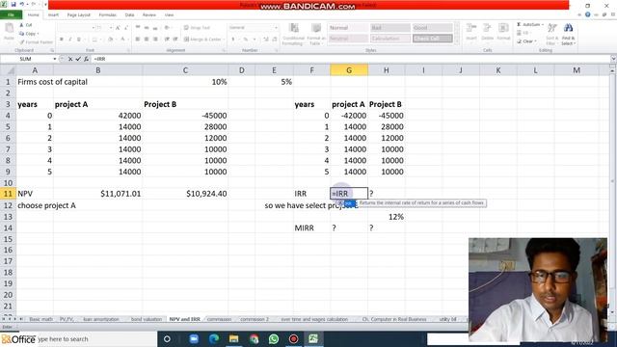The image size is (617, 347).
Task: Open Format as Table menu
Action: click(316, 34)
